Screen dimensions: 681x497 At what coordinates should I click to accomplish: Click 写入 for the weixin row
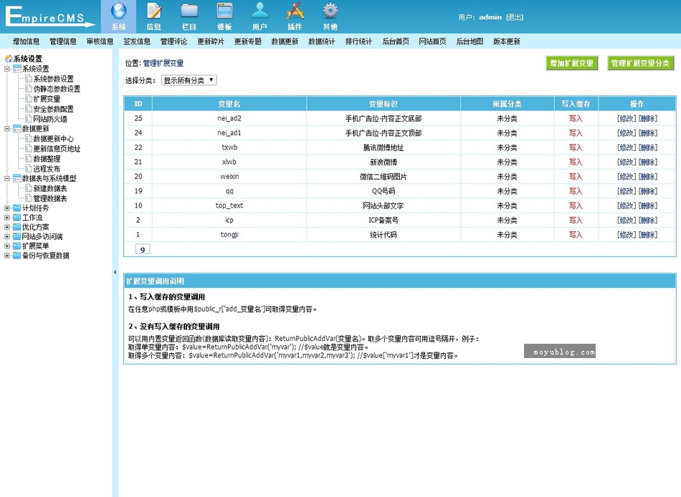pos(576,177)
